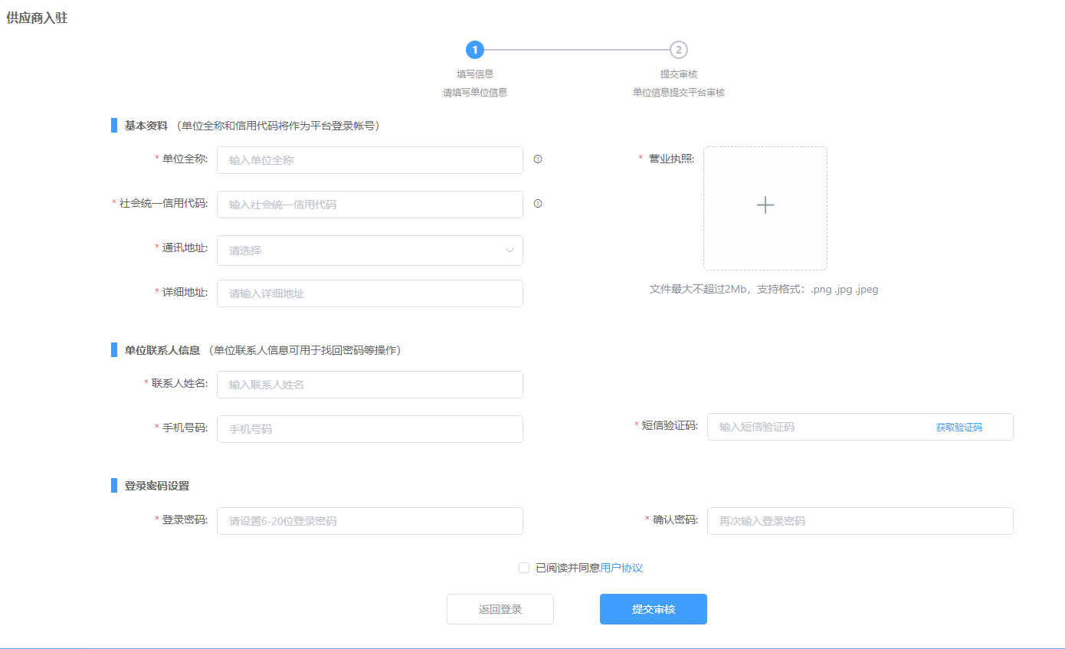The height and width of the screenshot is (649, 1065).
Task: Focus the 详细地址 input field
Action: click(x=370, y=293)
